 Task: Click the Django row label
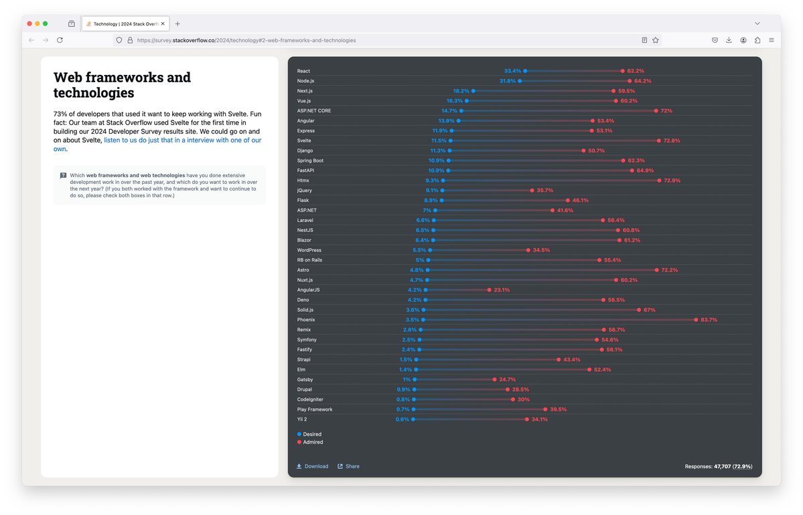coord(305,151)
